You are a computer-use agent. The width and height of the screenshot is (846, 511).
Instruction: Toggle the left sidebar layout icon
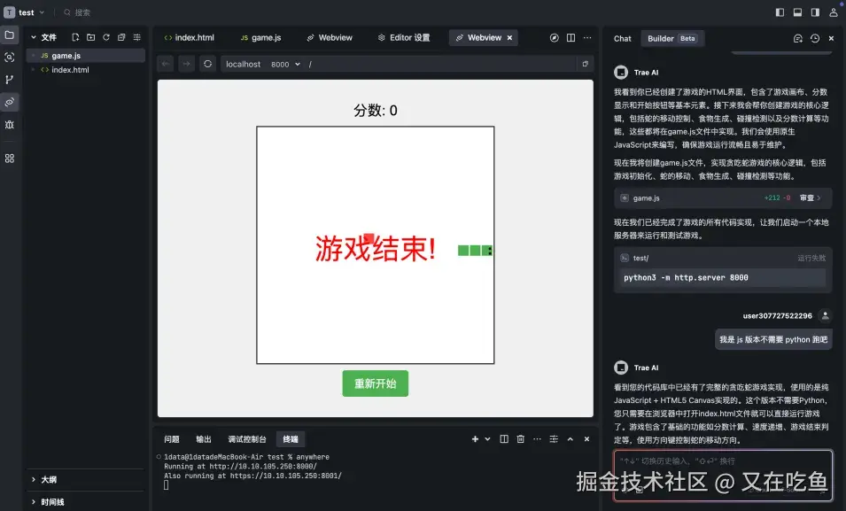(780, 12)
